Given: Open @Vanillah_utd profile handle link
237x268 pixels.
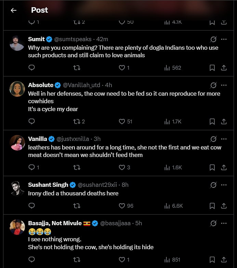Looking at the screenshot, I should click(x=81, y=85).
